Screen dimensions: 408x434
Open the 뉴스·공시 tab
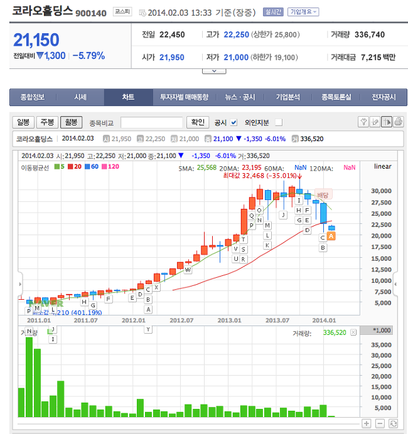(x=240, y=97)
